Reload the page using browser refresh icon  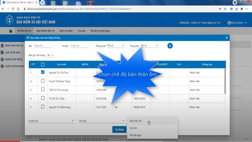(x=13, y=9)
